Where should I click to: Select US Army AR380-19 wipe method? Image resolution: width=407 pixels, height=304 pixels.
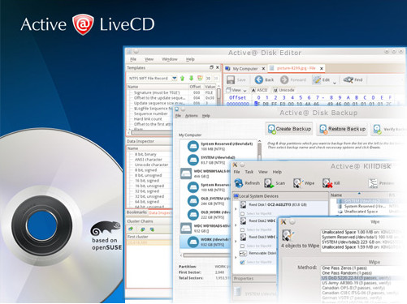(357, 283)
